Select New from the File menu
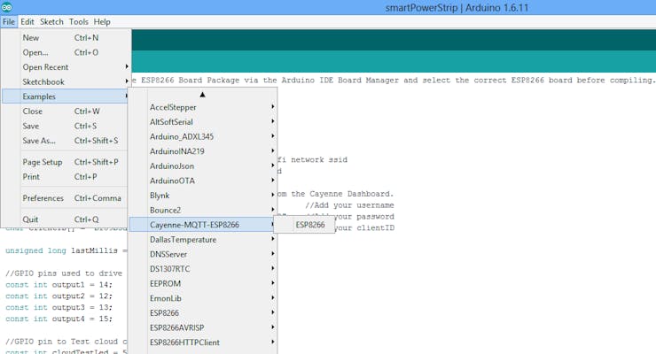The height and width of the screenshot is (354, 656). coord(31,38)
